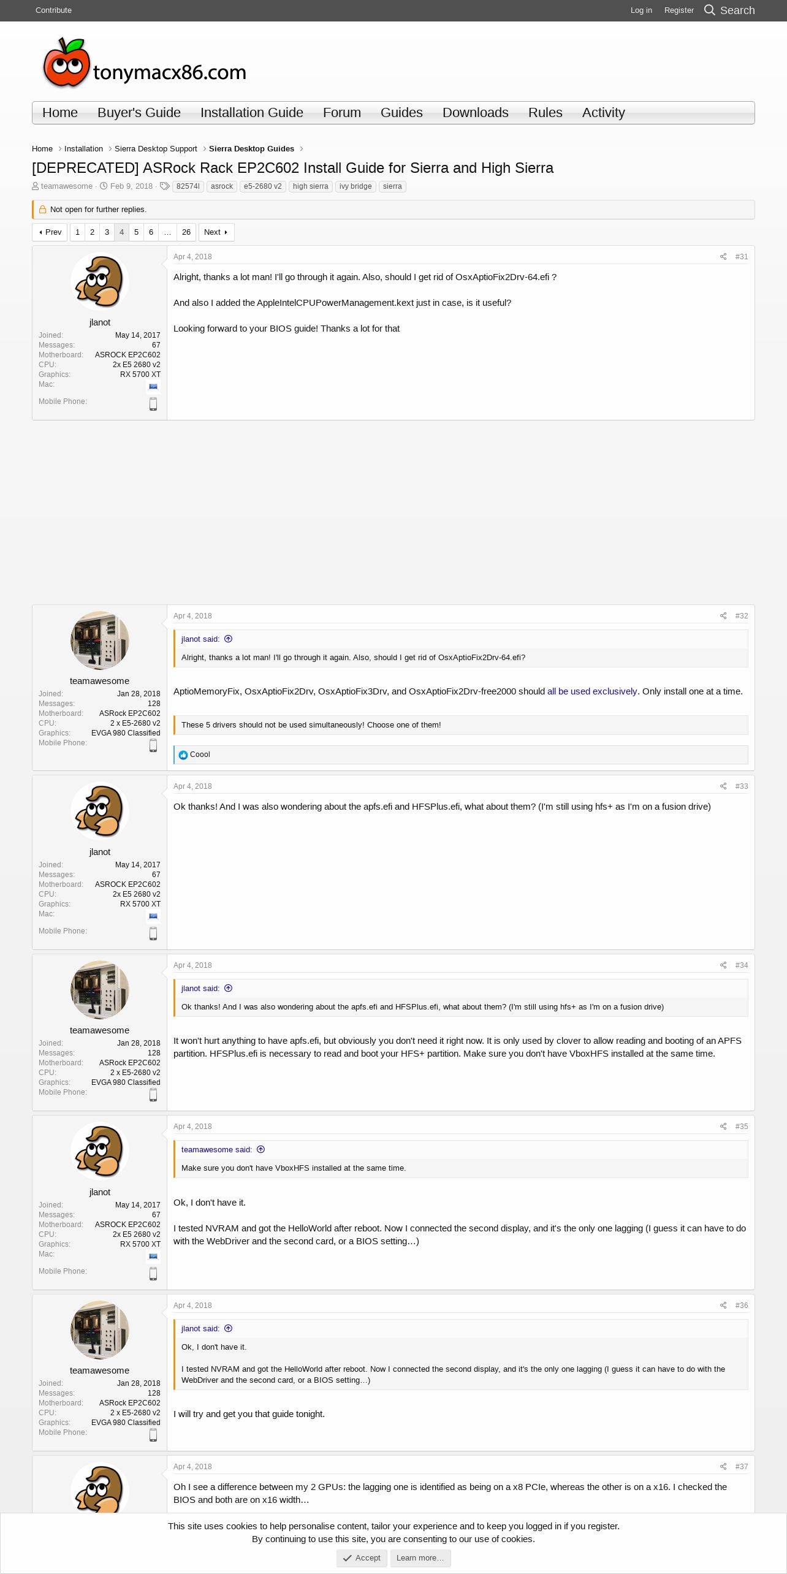Open post permalink #31
The image size is (787, 1574).
coord(742,257)
